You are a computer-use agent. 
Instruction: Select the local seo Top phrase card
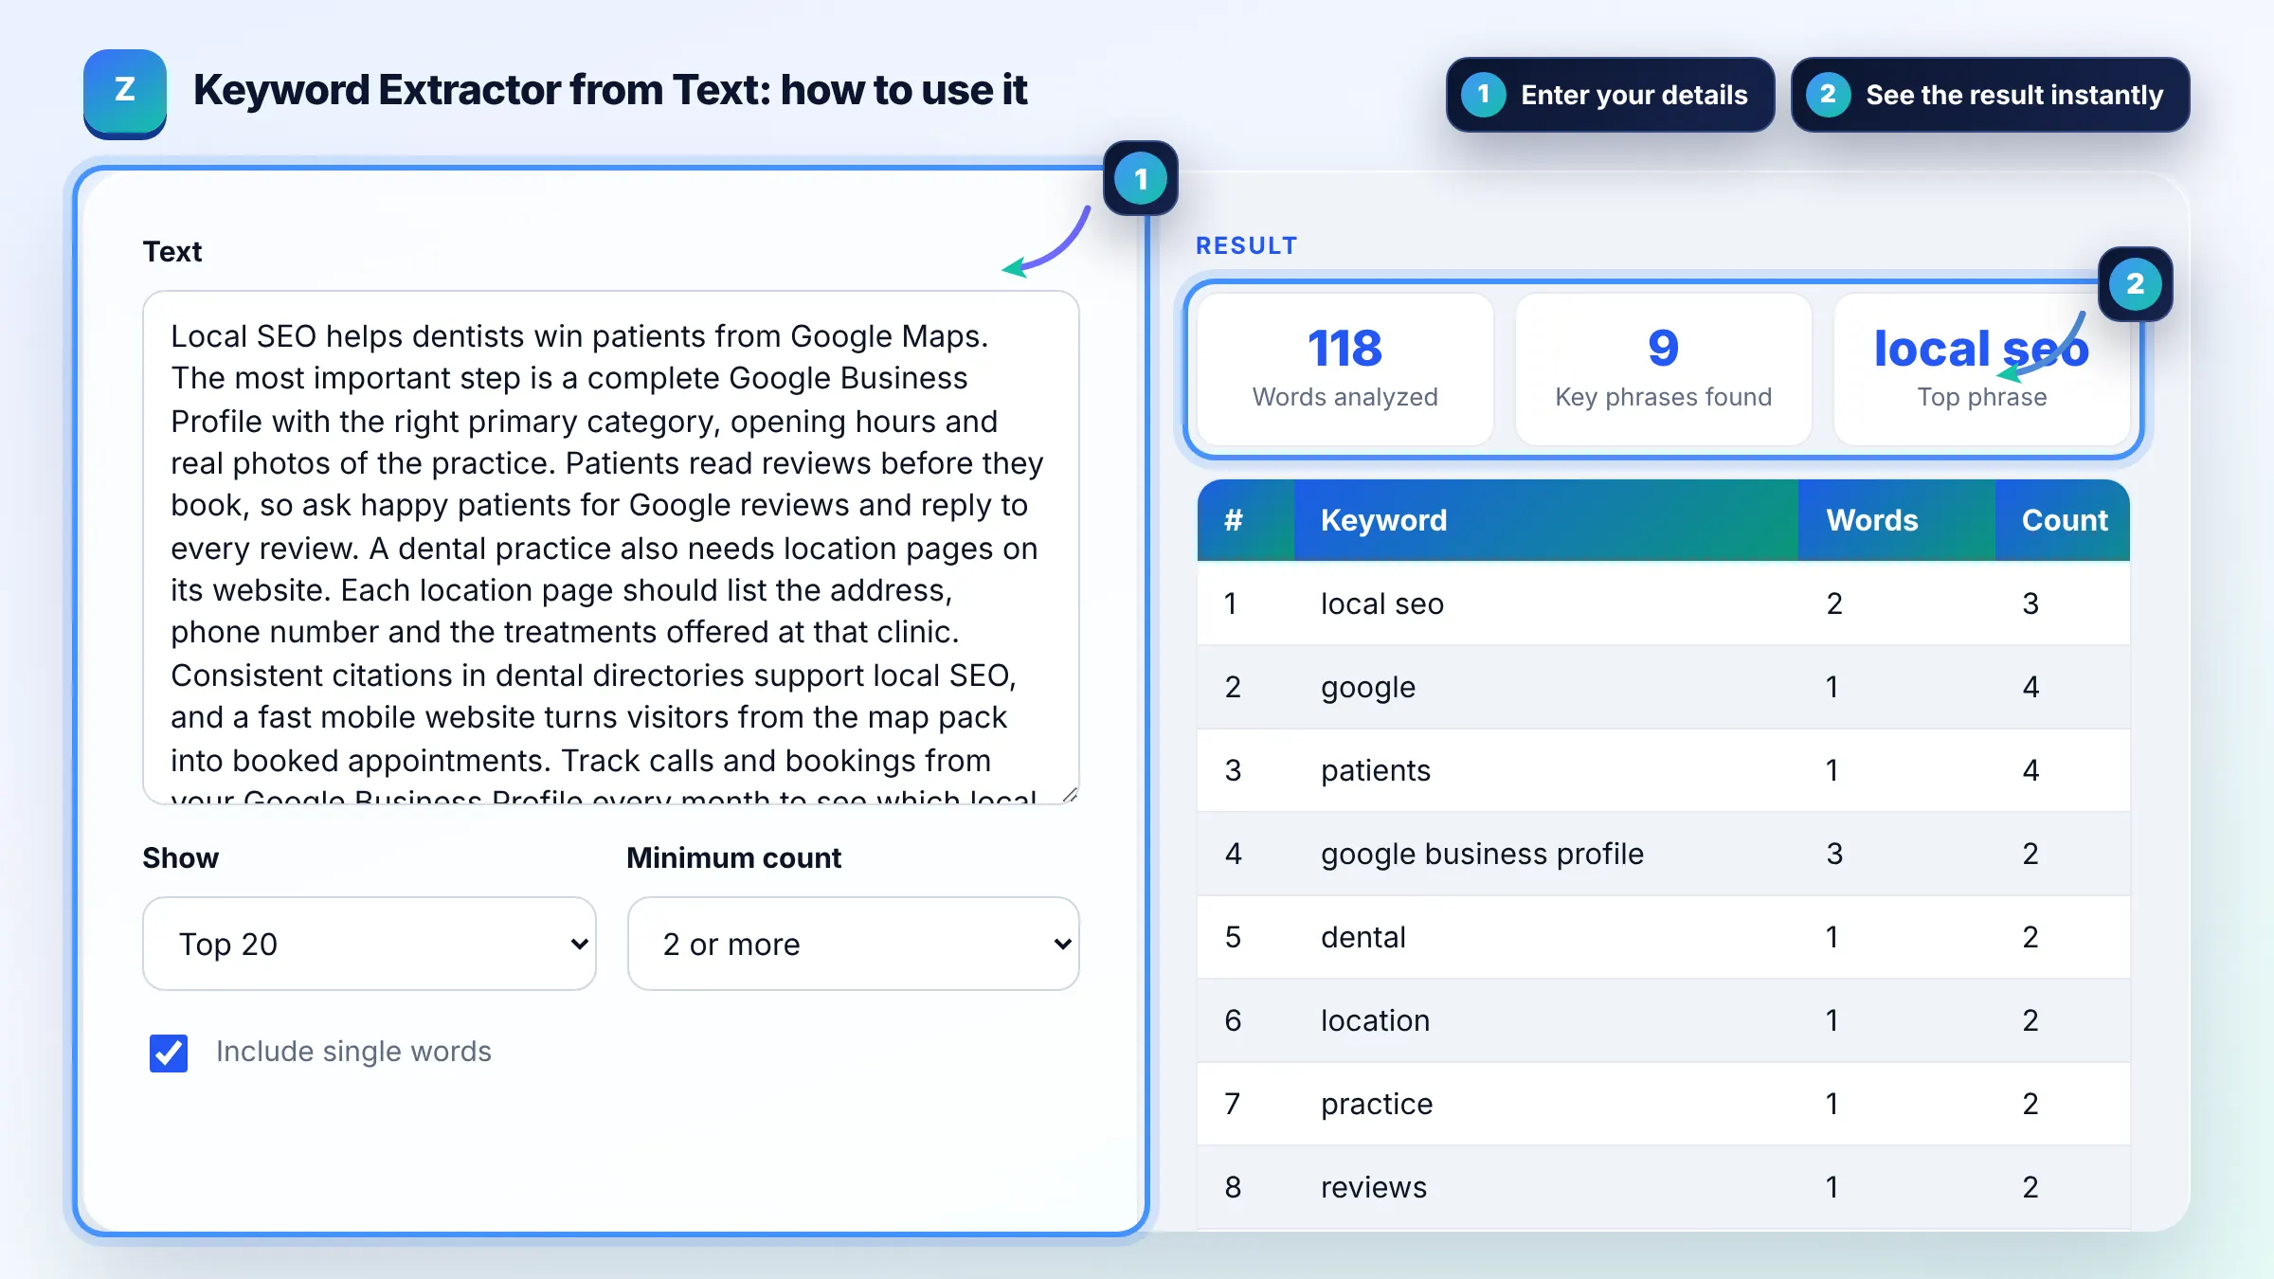(1981, 369)
